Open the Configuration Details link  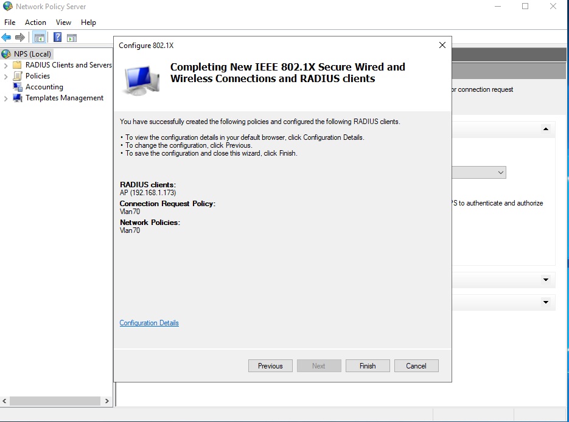(x=149, y=323)
